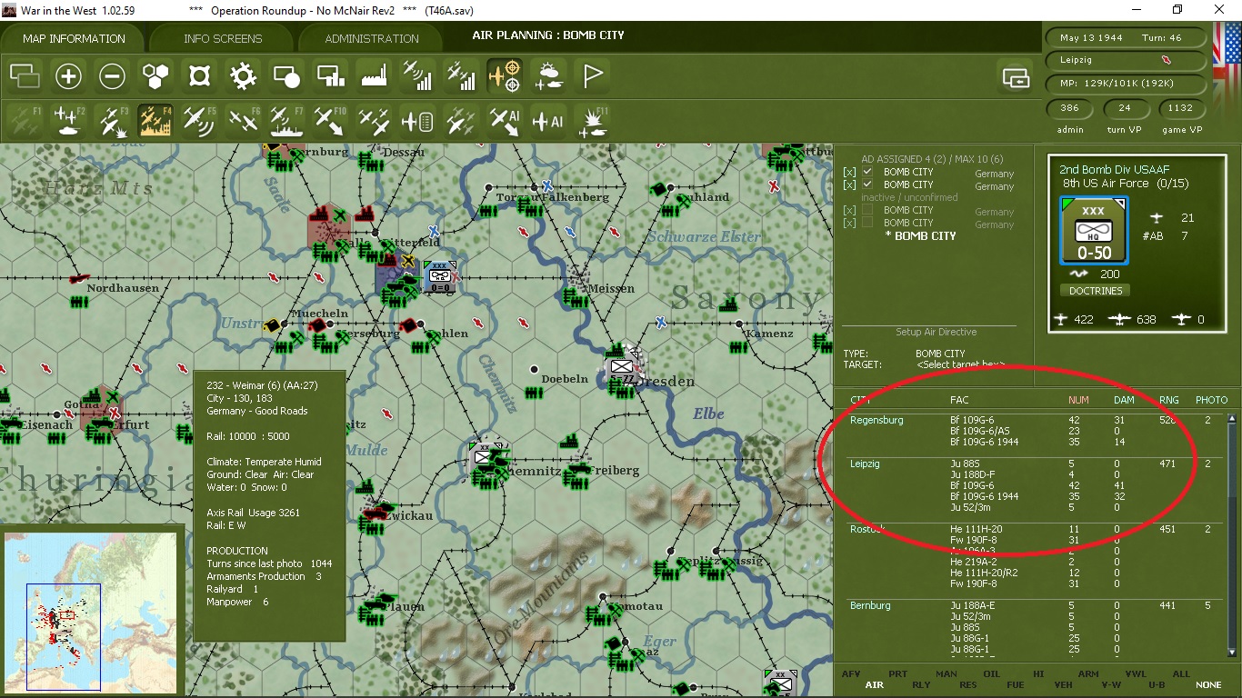Open the DOCTRINES button for 2nd Bomb Div
Image resolution: width=1242 pixels, height=698 pixels.
pyautogui.click(x=1095, y=291)
